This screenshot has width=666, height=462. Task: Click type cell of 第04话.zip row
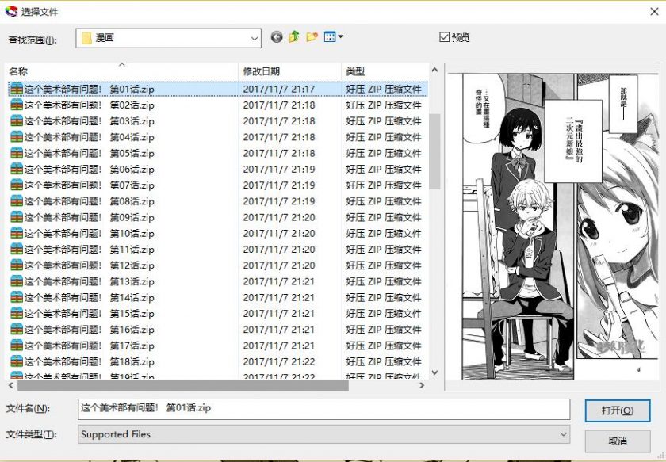(x=384, y=137)
